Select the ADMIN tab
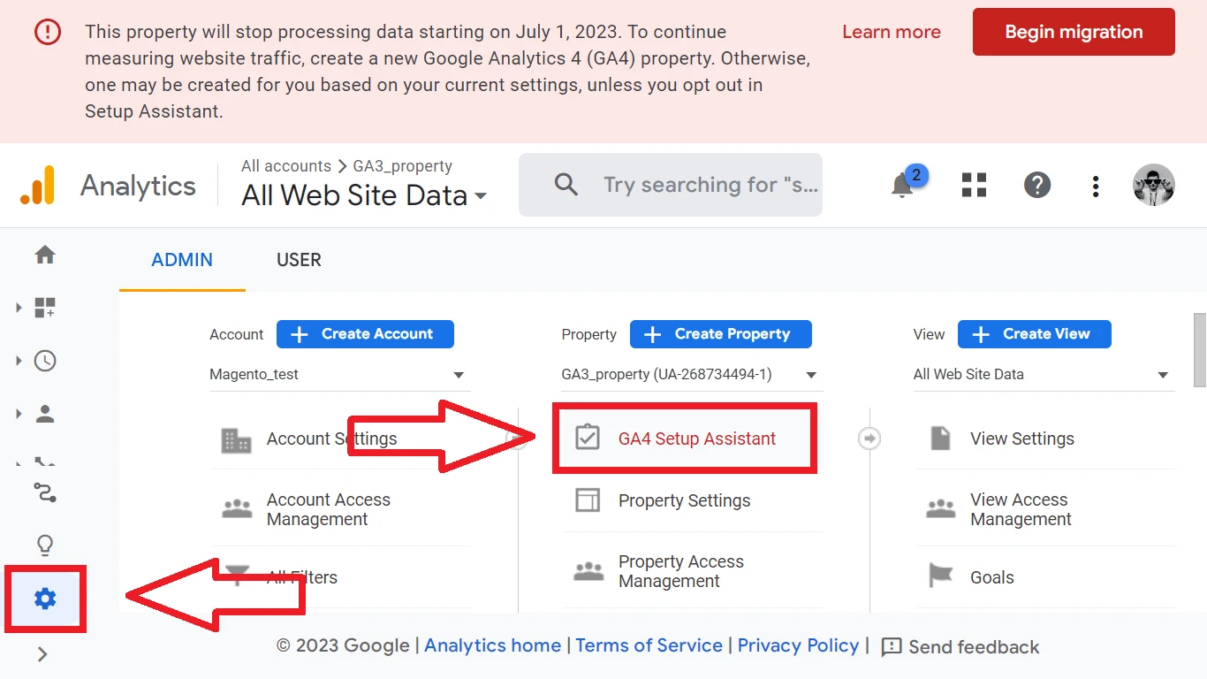 (x=182, y=260)
